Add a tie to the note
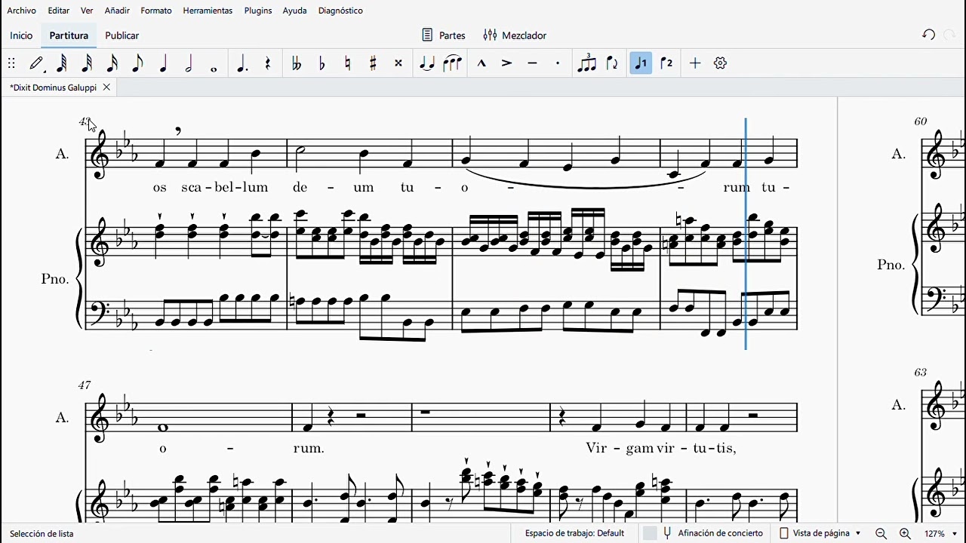Image resolution: width=966 pixels, height=543 pixels. point(427,63)
